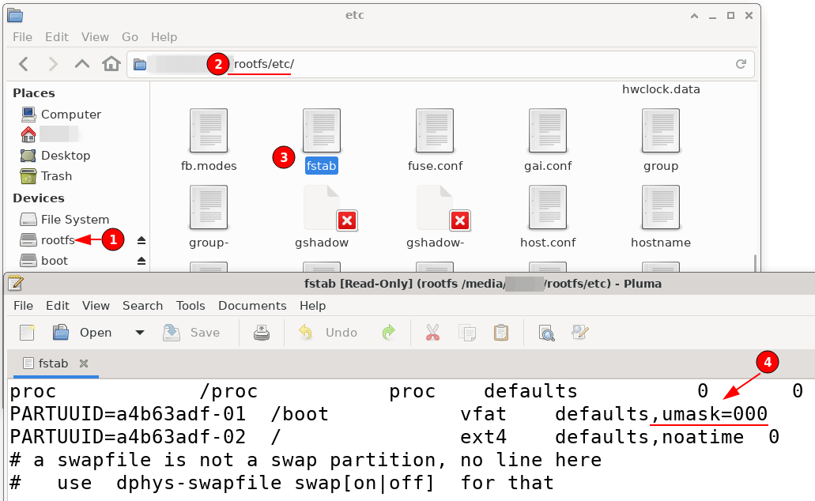Open View menu in file manager
This screenshot has height=501, width=815.
click(x=95, y=37)
